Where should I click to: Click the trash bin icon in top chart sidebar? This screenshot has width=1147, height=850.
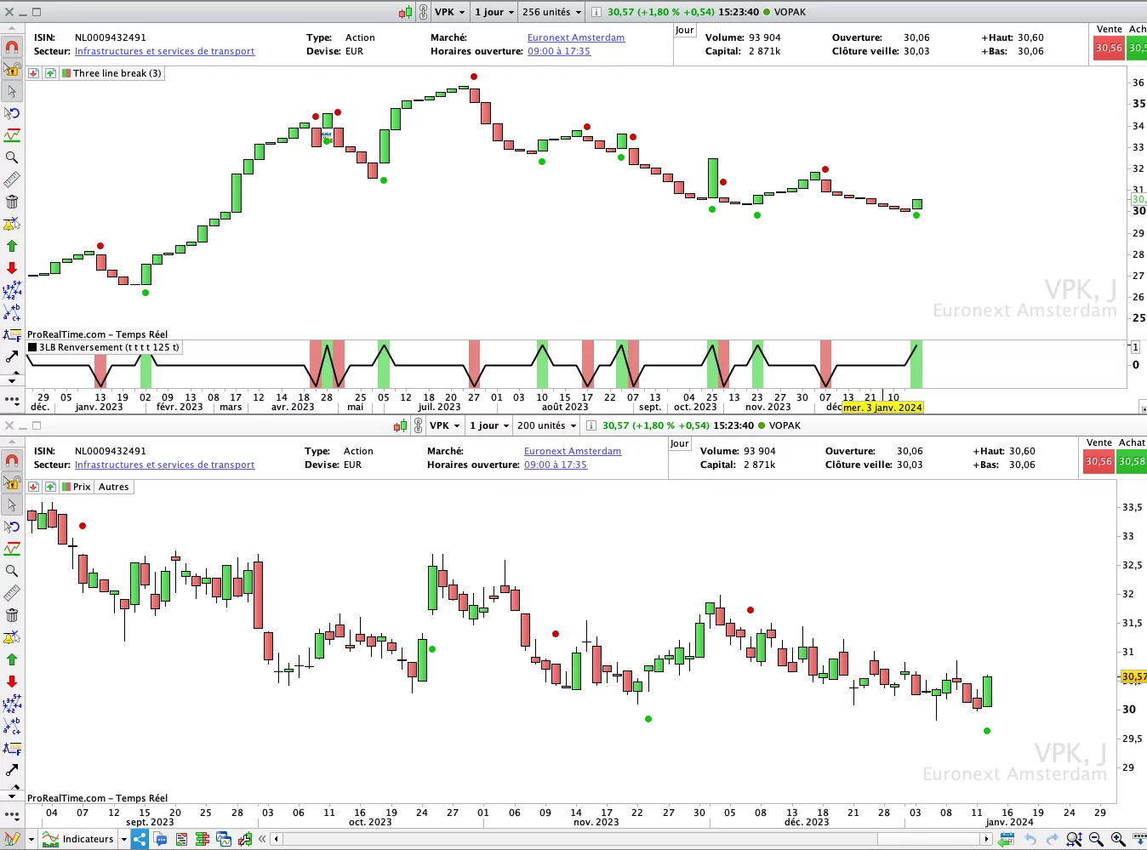[12, 202]
